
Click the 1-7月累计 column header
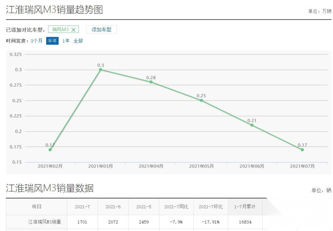tap(245, 207)
